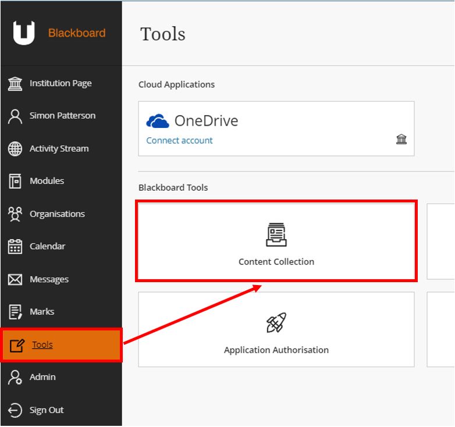Open the Messages menu item
The image size is (455, 427).
[x=61, y=280]
